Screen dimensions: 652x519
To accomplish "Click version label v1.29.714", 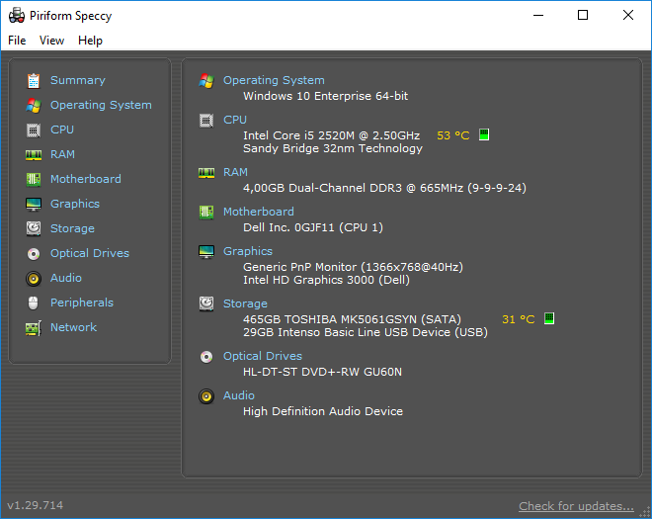I will [36, 505].
